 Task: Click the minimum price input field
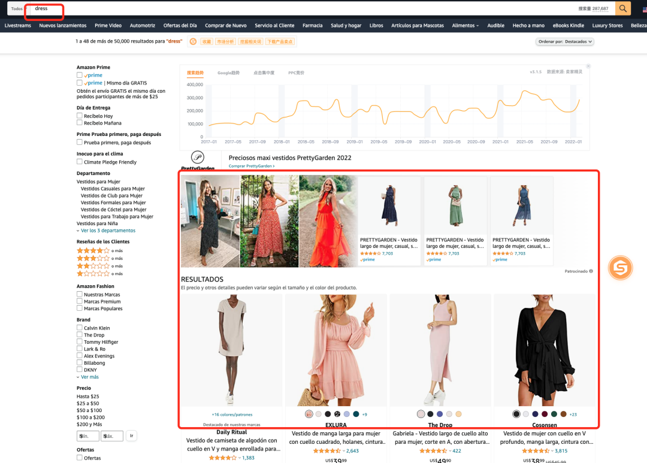87,436
